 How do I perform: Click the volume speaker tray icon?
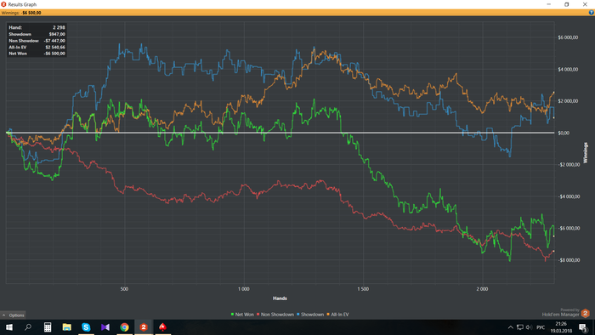coord(529,327)
